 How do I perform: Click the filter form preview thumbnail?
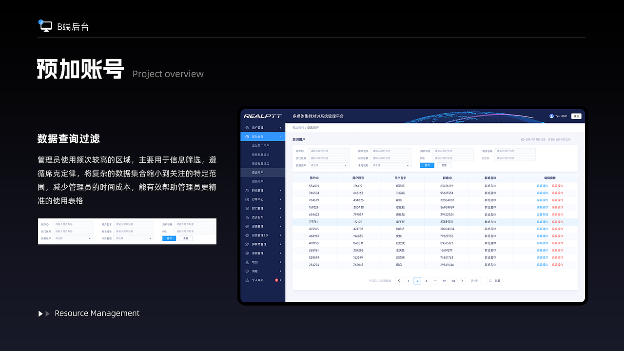[127, 231]
